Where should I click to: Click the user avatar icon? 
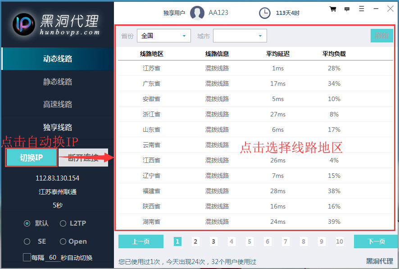tap(197, 13)
